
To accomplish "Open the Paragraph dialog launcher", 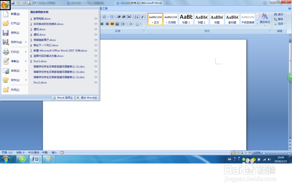I will coord(144,31).
